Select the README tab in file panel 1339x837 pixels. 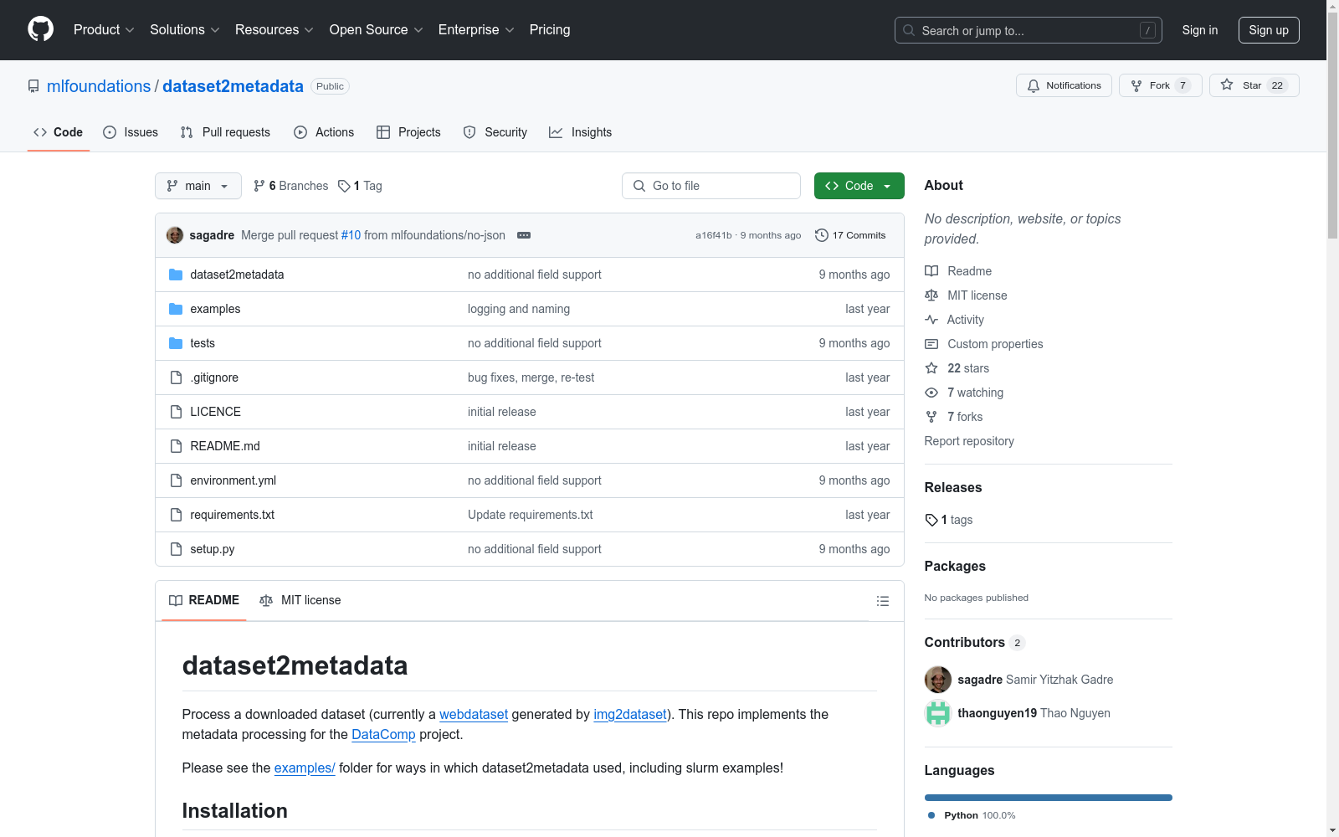[x=204, y=600]
